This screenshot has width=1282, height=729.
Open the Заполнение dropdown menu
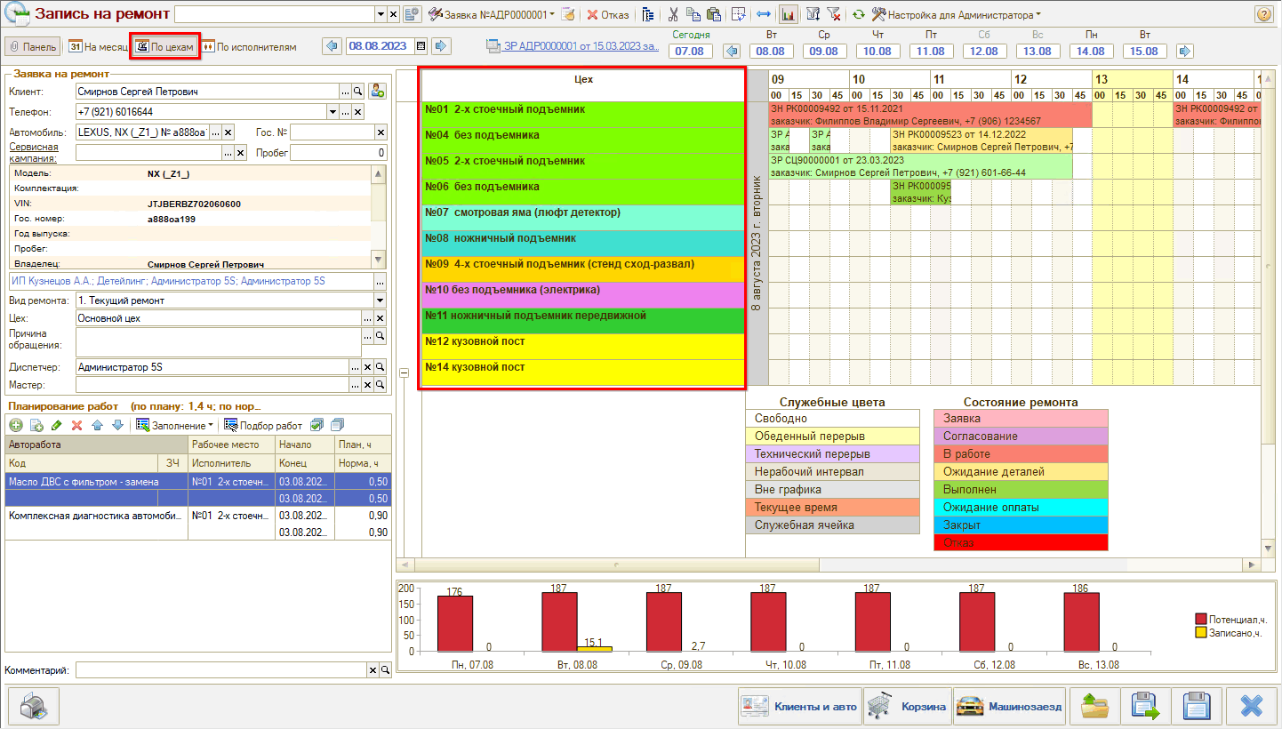(175, 425)
